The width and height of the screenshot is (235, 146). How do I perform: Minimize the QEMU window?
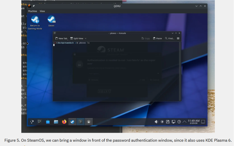click(x=196, y=6)
